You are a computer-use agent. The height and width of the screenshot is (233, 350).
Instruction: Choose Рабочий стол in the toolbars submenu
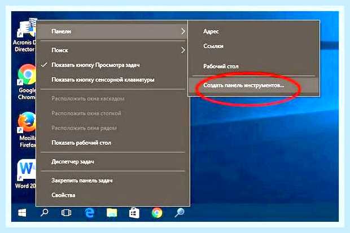pos(253,66)
